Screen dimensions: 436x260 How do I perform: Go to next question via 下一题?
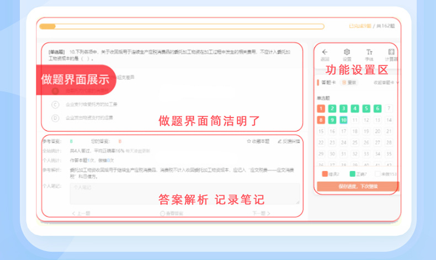click(x=261, y=213)
